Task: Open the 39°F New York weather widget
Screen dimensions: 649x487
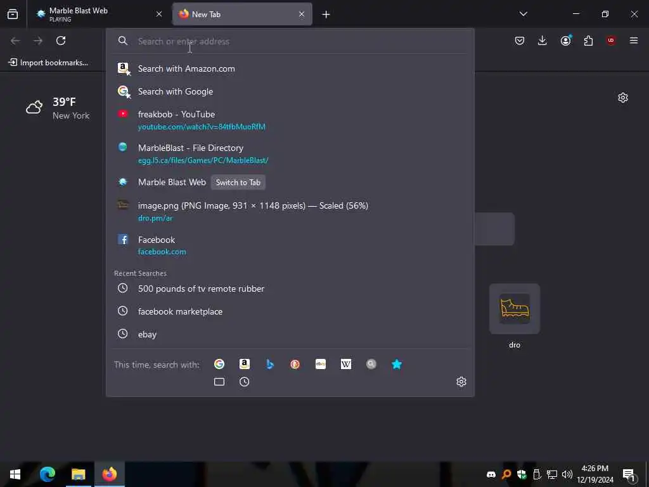Action: (x=58, y=108)
